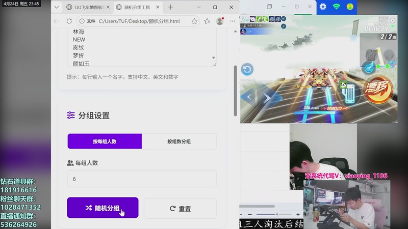Close the QQ飞车地图 browser tab
The image size is (408, 229).
point(108,7)
